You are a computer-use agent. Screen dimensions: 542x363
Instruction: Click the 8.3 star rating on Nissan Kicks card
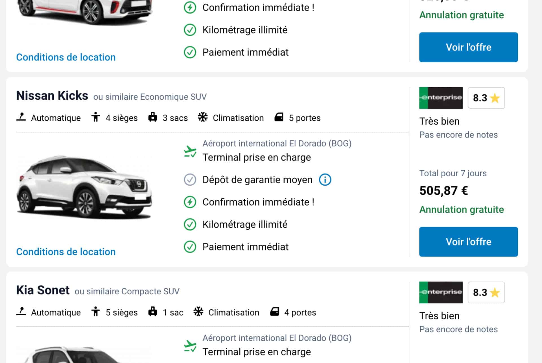(486, 98)
